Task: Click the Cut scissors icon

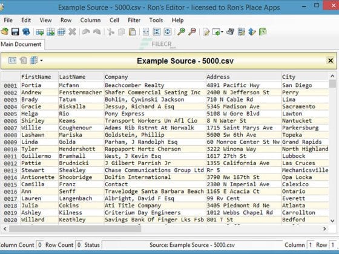Action: point(111,32)
